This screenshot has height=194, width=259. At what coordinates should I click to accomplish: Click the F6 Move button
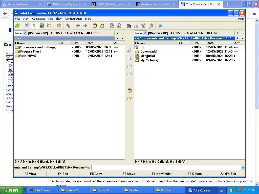129,174
